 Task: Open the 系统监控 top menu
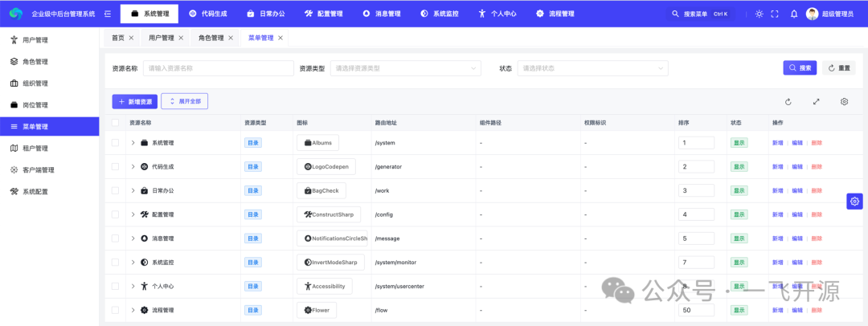point(440,14)
